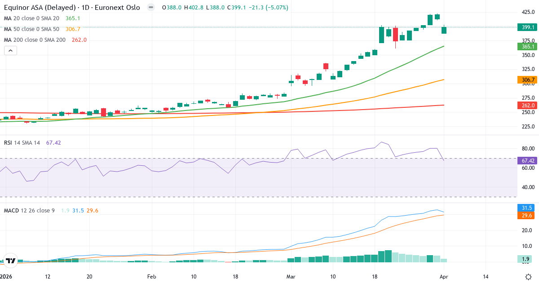Toggle the MA 20 indicator legend
Screen dimensions: 539x283
tap(31, 18)
